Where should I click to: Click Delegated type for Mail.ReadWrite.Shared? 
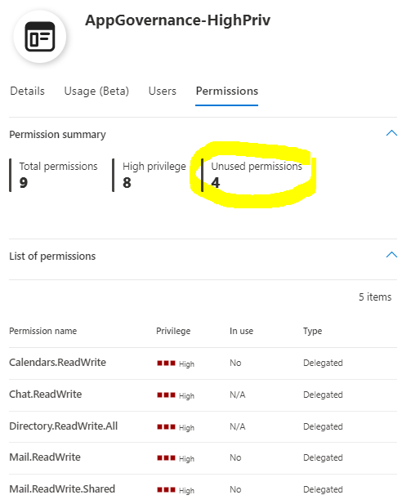pyautogui.click(x=323, y=489)
